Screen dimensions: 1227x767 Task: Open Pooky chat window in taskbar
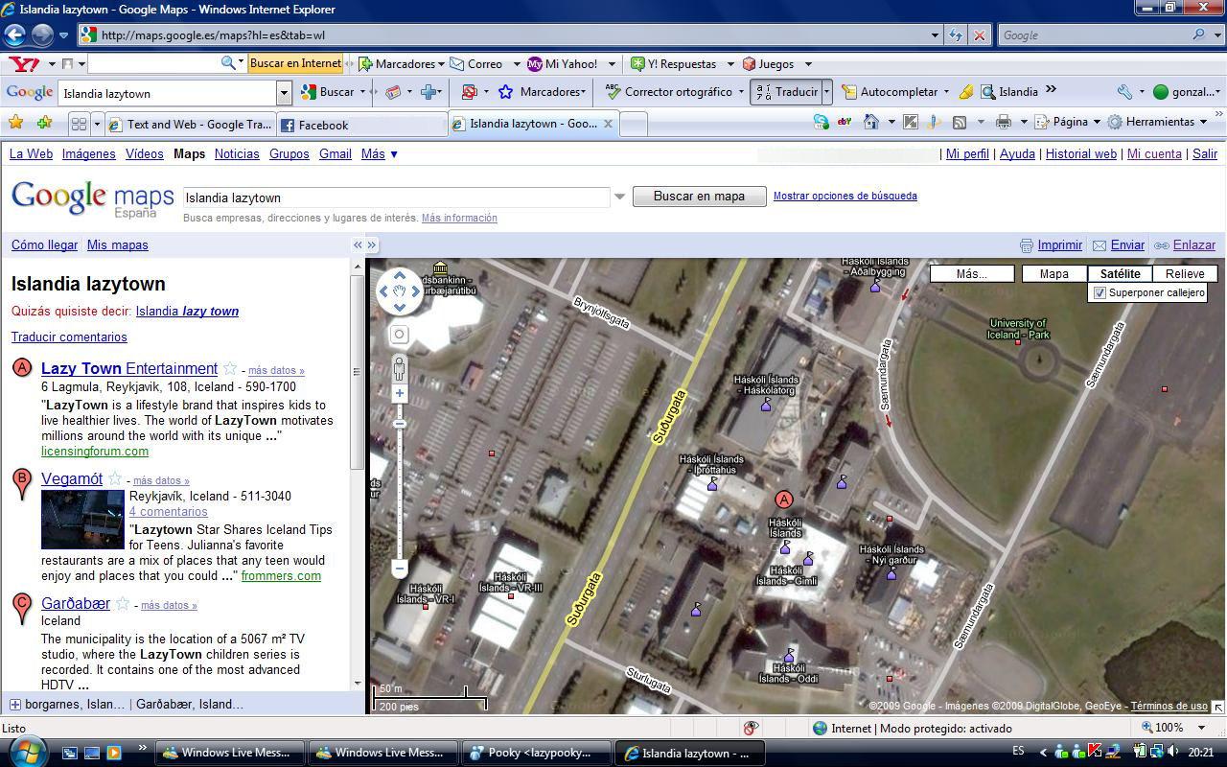coord(537,753)
